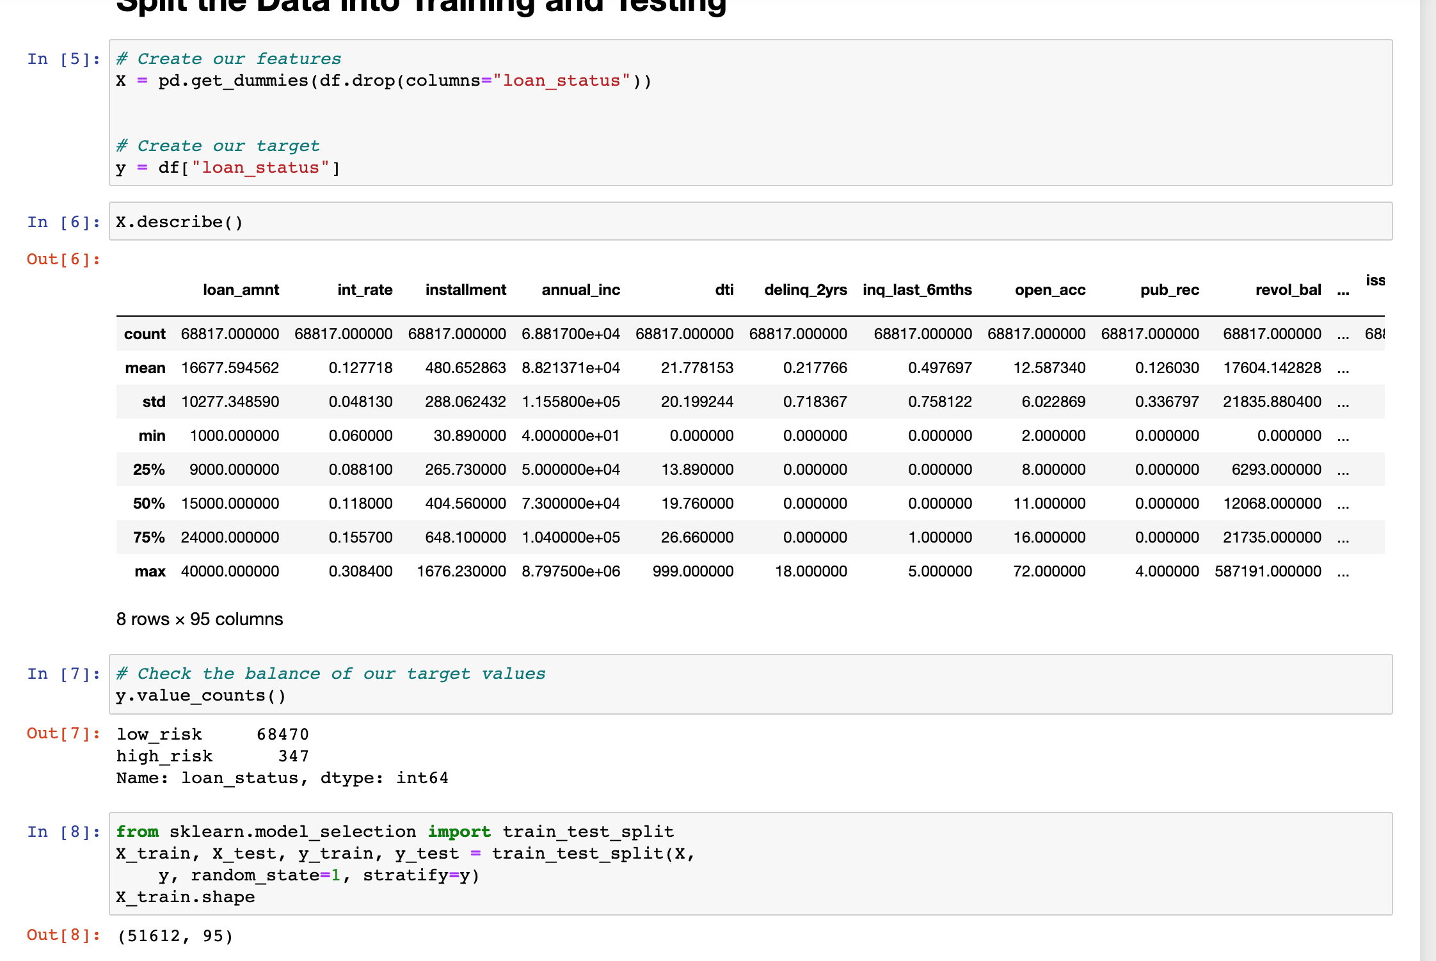This screenshot has height=961, width=1436.
Task: Click the count row label
Action: pos(145,334)
